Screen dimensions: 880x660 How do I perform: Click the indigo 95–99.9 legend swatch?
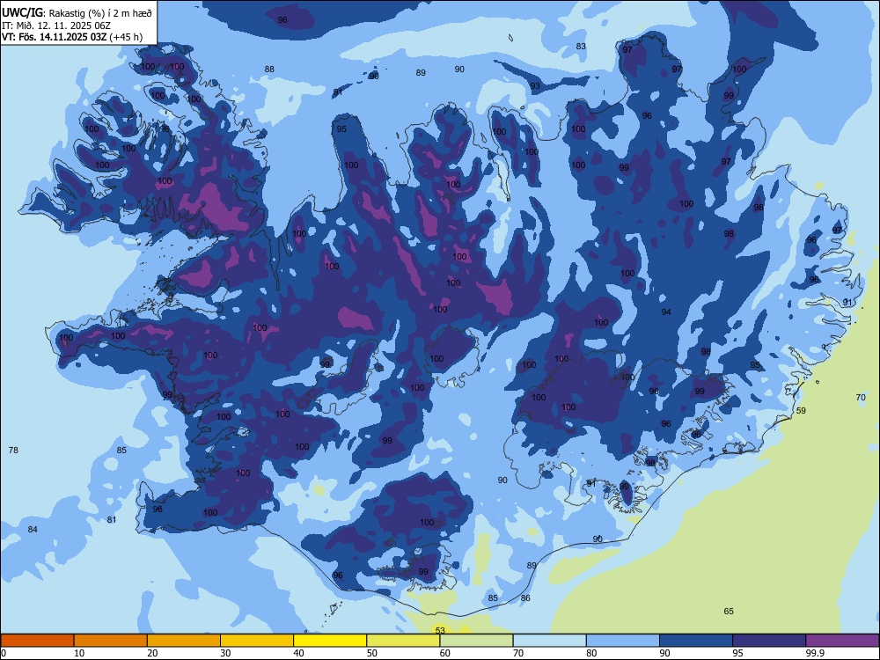click(769, 641)
